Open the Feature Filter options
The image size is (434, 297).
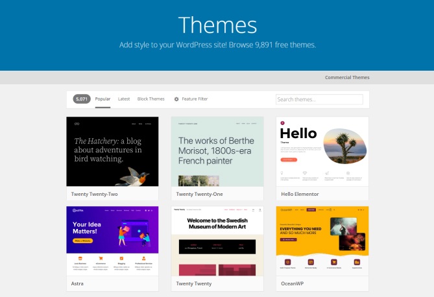(195, 99)
